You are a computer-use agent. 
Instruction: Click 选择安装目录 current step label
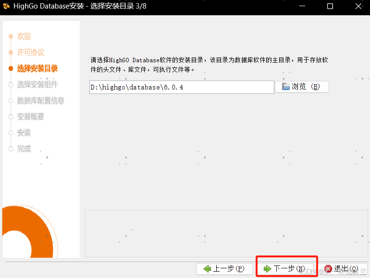pos(37,69)
